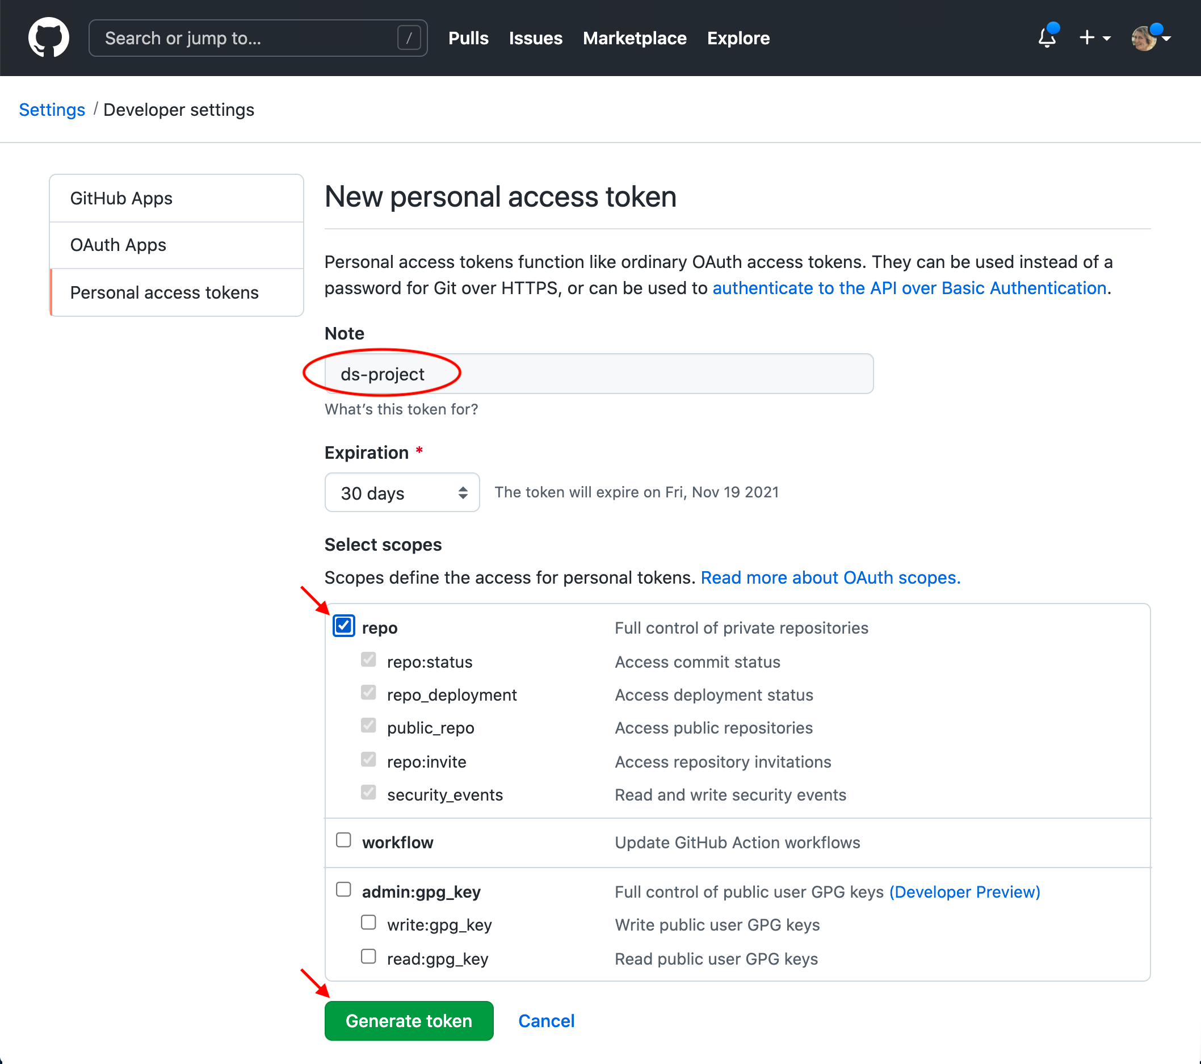Open Pulls in the top navigation

coord(468,38)
